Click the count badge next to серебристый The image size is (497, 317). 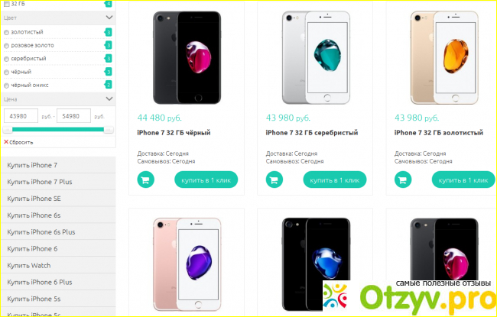(x=109, y=58)
